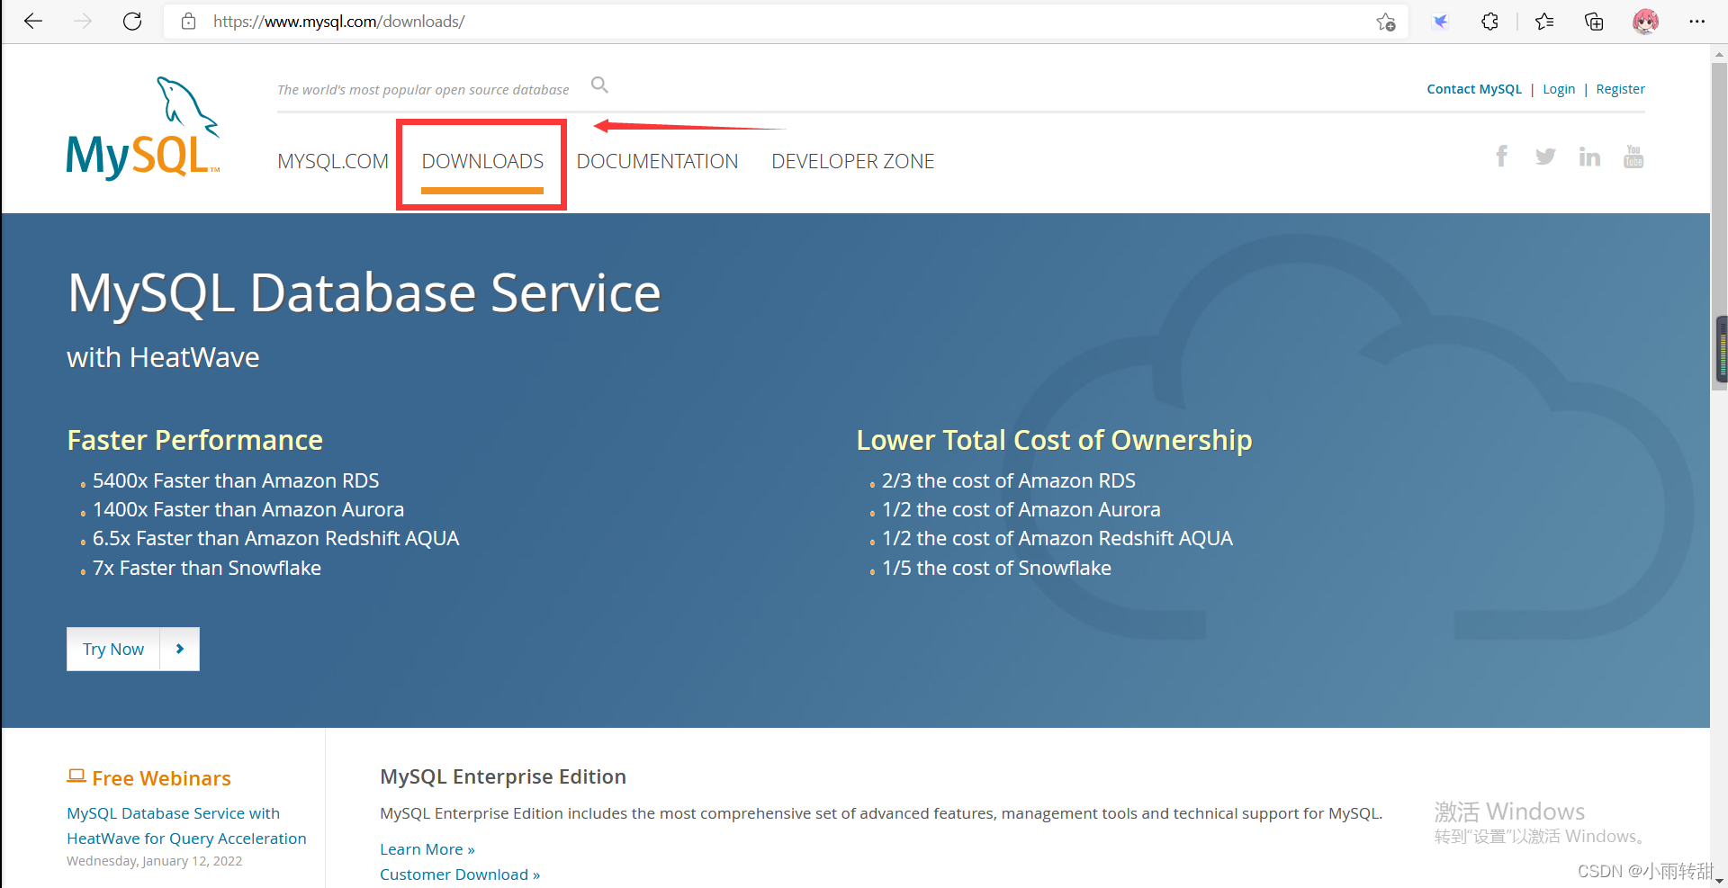Click '5400x Faster than Amazon RDS' text
1728x888 pixels.
[x=236, y=480]
